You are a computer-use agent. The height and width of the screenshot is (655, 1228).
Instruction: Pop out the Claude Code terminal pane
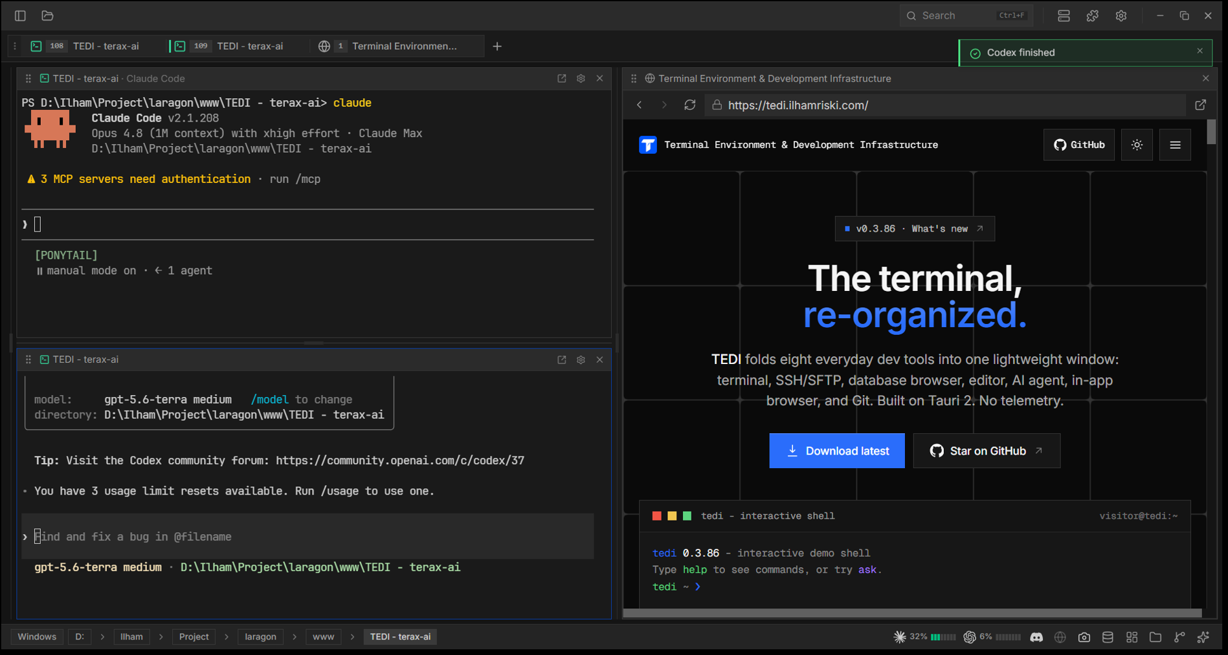pyautogui.click(x=562, y=78)
